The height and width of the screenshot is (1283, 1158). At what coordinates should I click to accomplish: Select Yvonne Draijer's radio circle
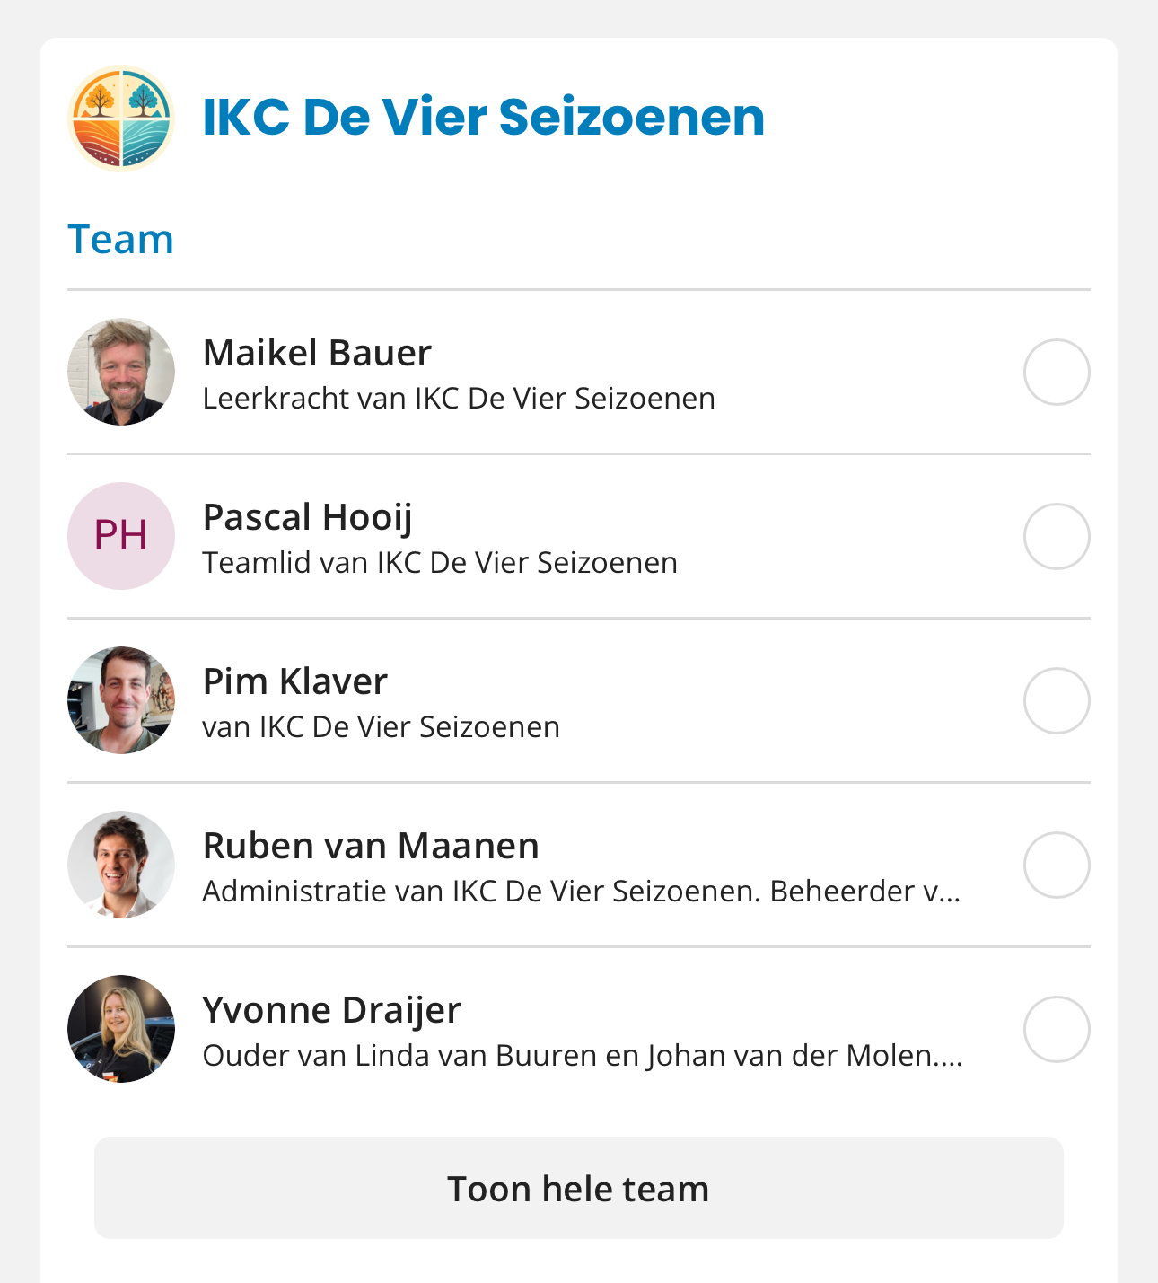click(1057, 1029)
